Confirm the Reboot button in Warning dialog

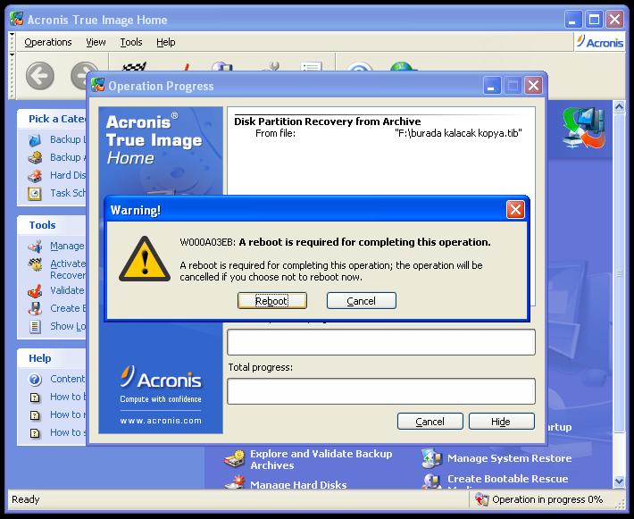tap(271, 300)
